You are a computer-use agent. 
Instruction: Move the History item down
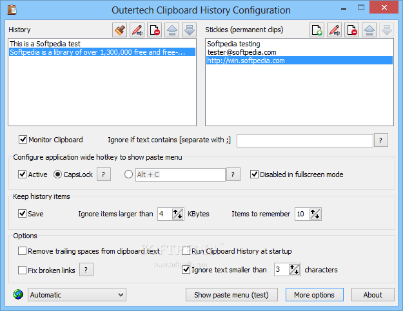[x=190, y=30]
